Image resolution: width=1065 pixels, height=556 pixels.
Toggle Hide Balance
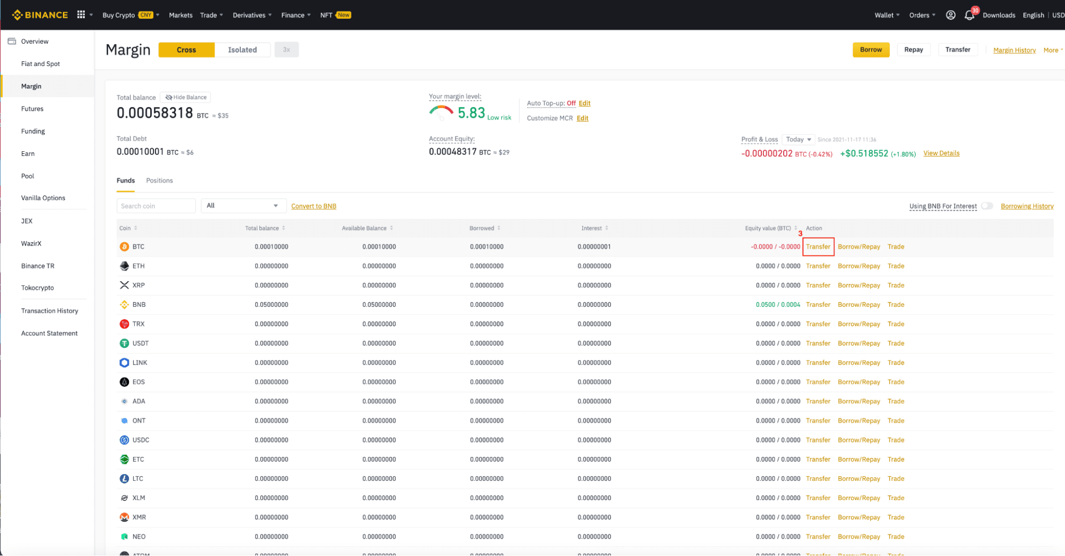(x=185, y=97)
